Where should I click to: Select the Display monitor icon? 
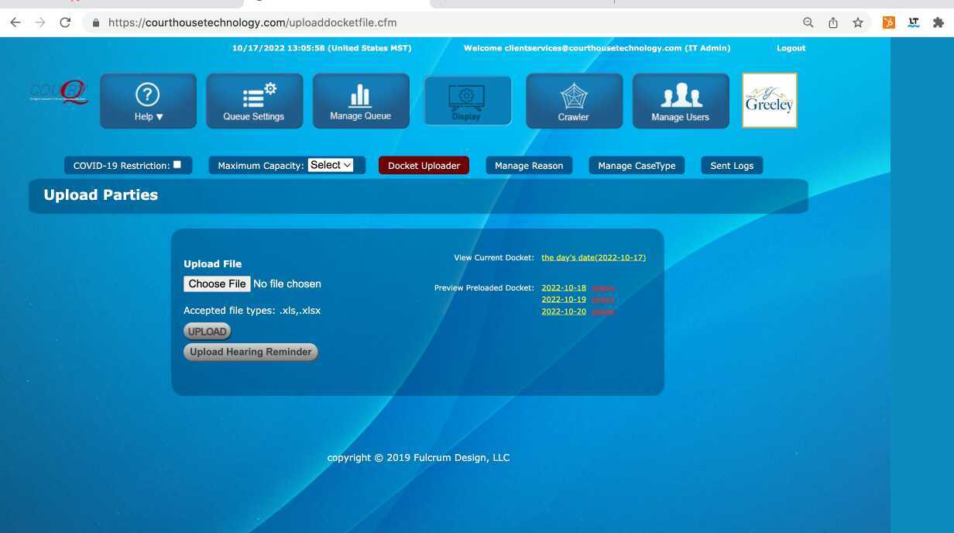(467, 101)
